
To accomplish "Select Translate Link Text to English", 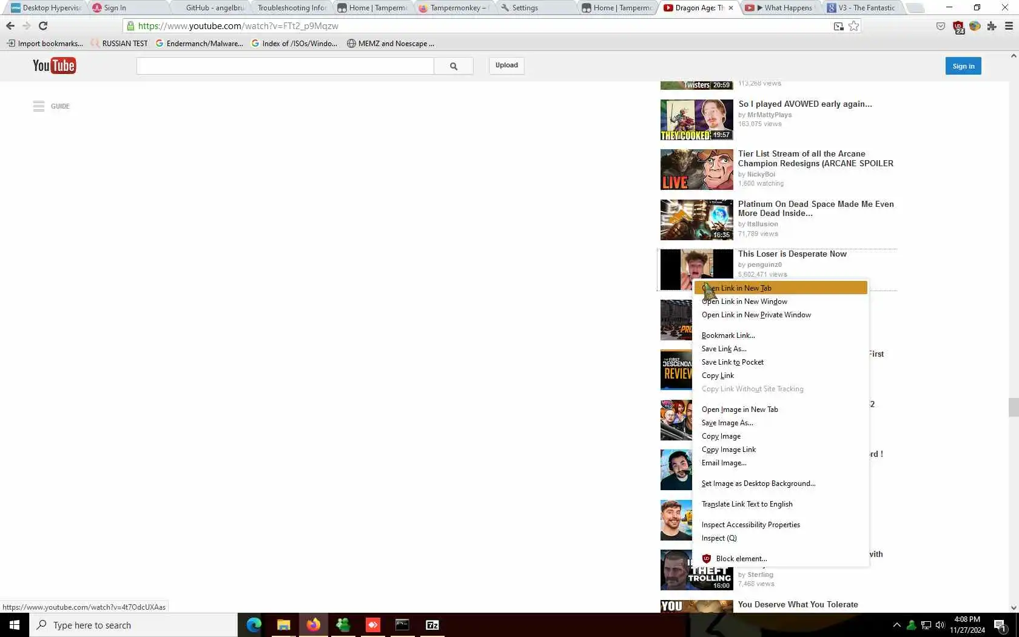I will [x=781, y=504].
